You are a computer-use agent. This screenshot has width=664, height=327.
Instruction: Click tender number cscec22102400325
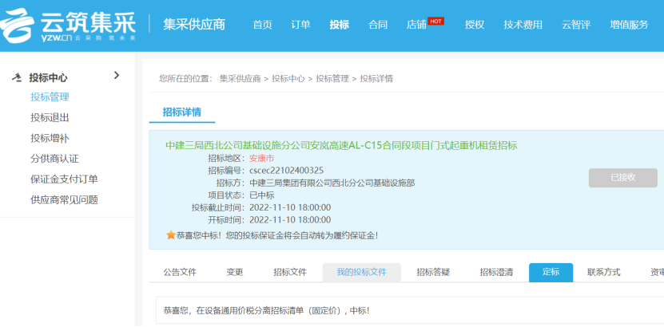click(287, 171)
